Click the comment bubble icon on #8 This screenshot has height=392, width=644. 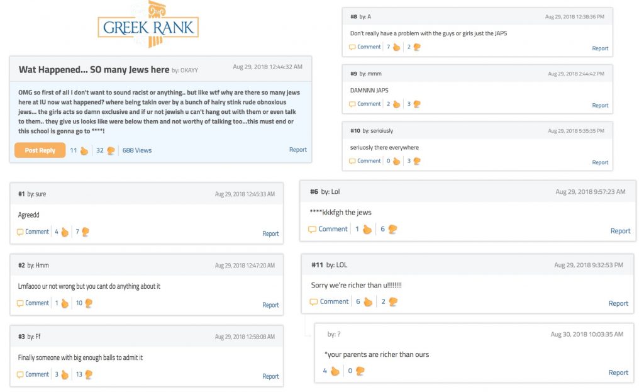pos(352,47)
